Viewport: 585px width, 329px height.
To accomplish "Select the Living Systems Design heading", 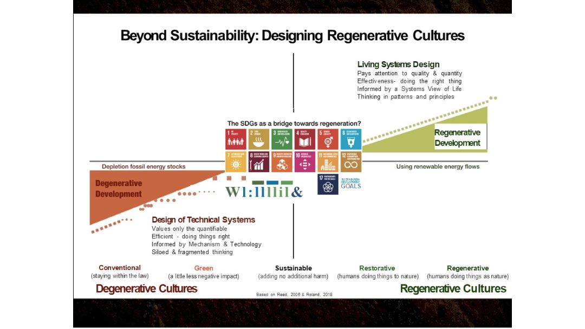I will pos(398,64).
